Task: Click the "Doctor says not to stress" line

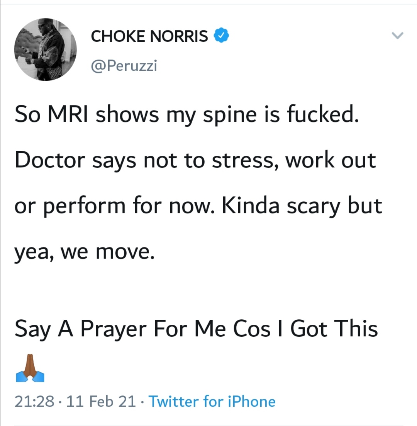Action: pos(195,160)
